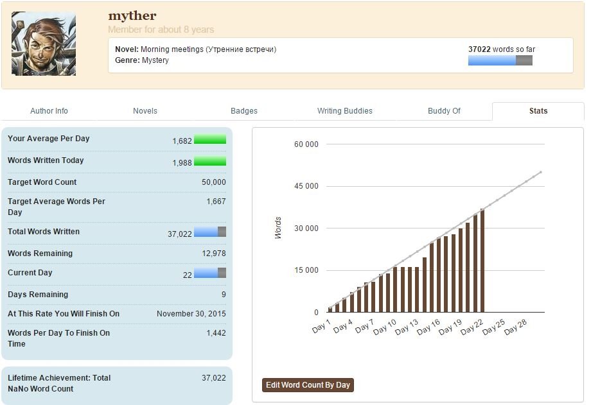Screen dimensions: 591x405
Task: Click the Current Day progress bar
Action: click(210, 273)
